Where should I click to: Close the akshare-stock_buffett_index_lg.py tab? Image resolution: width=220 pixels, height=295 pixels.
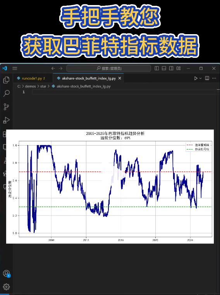tap(120, 78)
